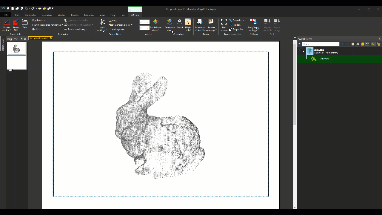
Task: Open the document tabs list dropdown arrow
Action: 295,38
